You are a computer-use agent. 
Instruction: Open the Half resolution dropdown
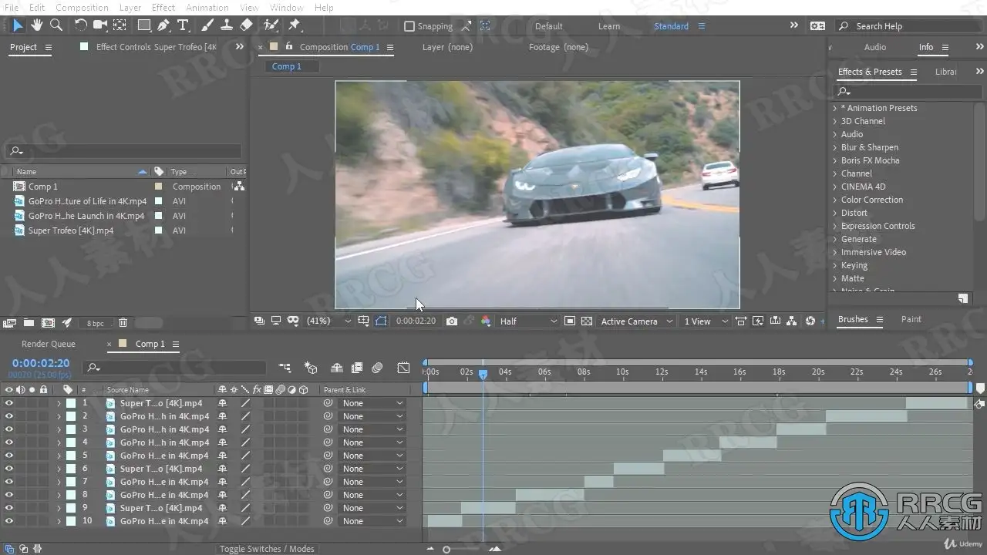[x=527, y=321]
